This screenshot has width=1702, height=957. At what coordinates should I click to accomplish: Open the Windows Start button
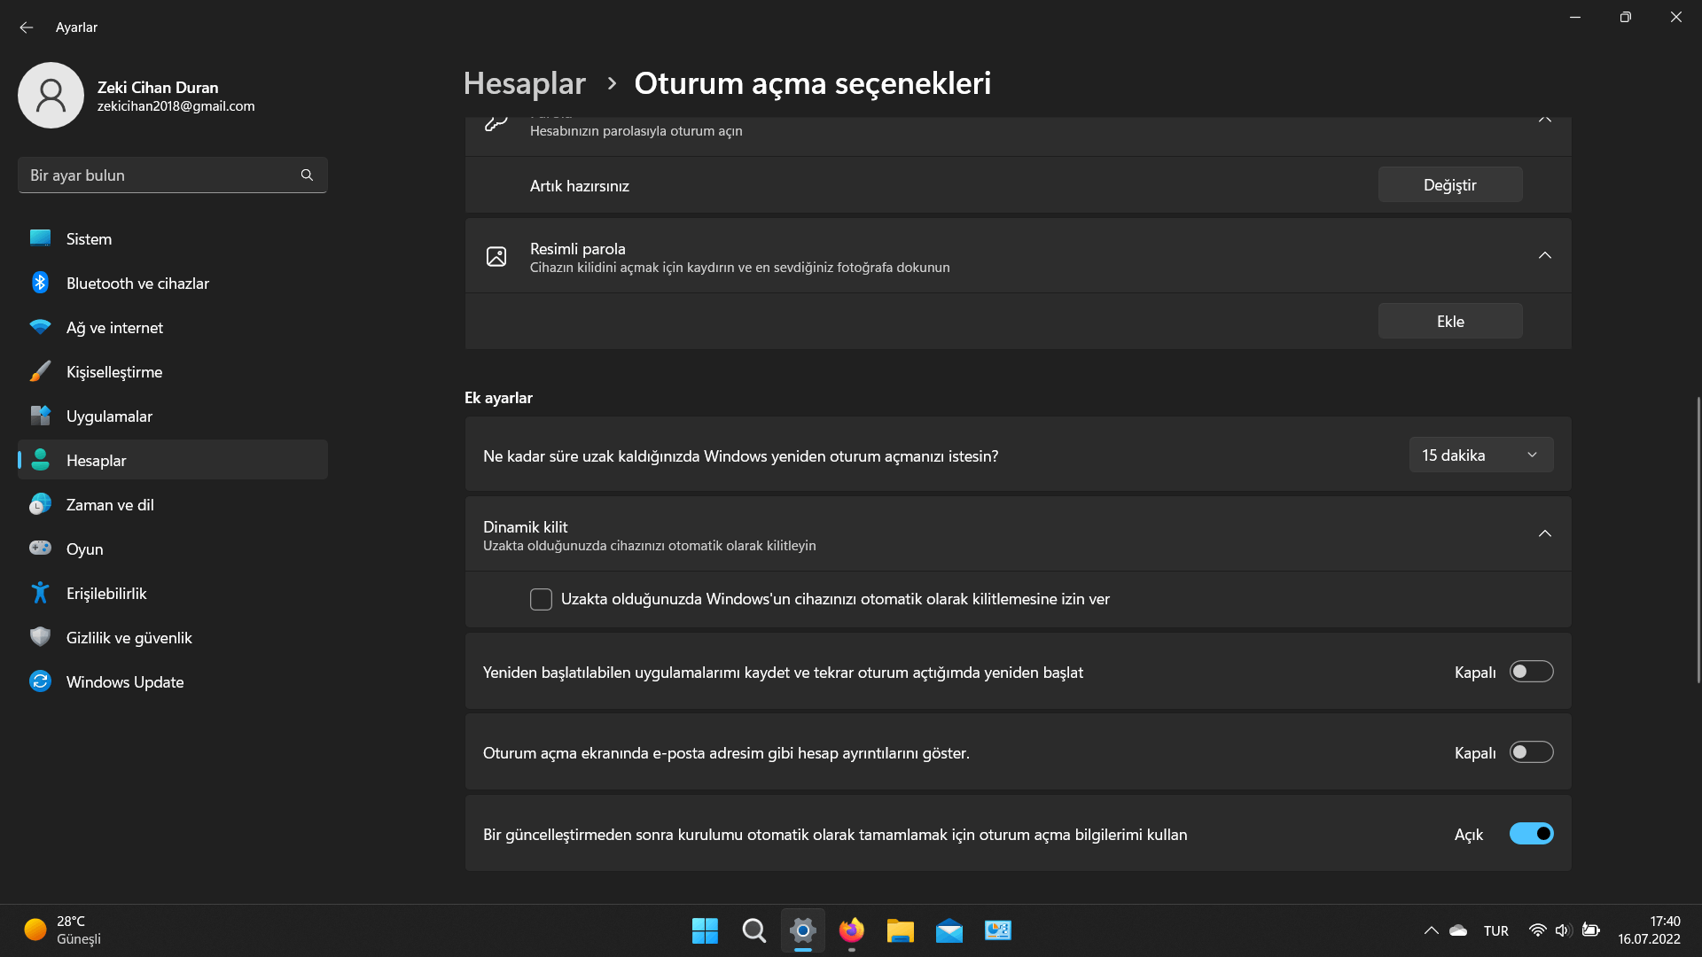click(x=705, y=930)
